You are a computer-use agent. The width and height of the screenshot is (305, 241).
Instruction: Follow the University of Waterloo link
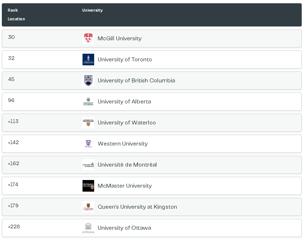click(x=127, y=123)
